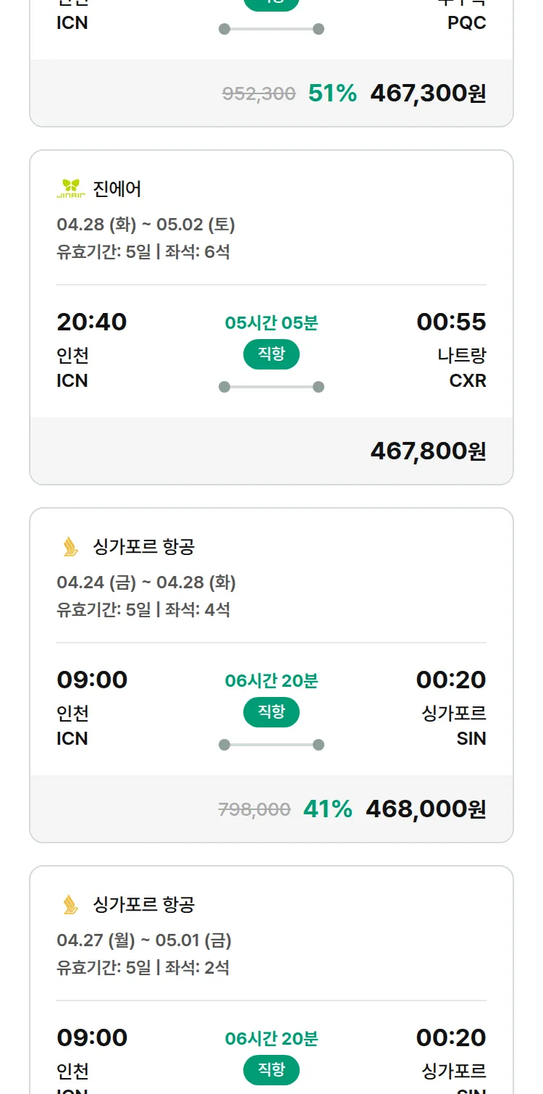Click route line on Jin Air flight card
The height and width of the screenshot is (1094, 543).
click(x=271, y=387)
